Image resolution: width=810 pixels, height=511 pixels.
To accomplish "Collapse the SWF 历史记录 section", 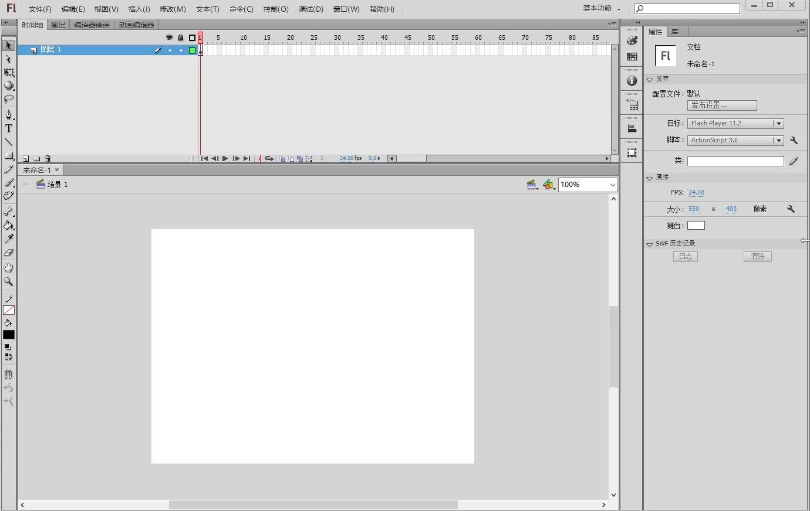I will click(650, 244).
